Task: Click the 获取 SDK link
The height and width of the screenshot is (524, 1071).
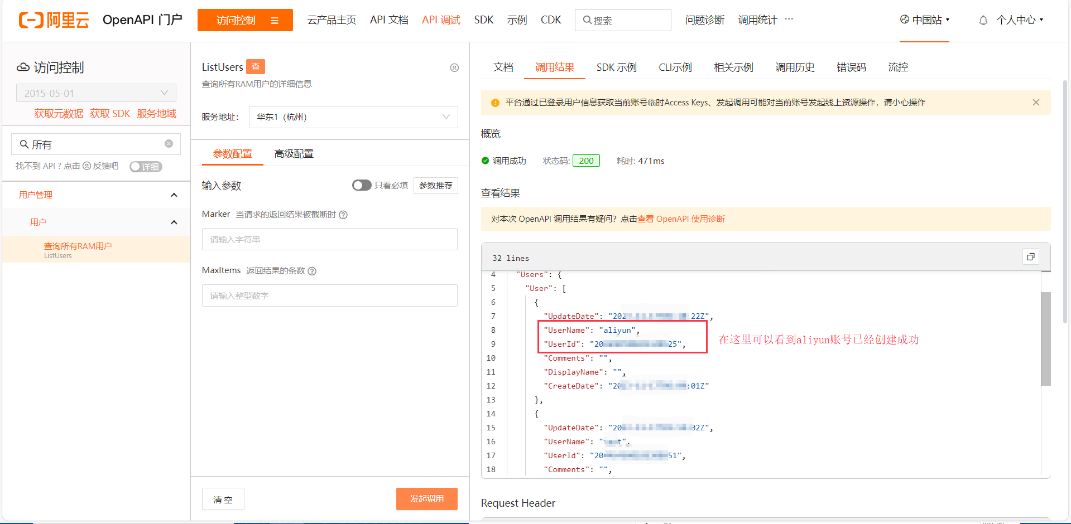Action: pos(110,114)
